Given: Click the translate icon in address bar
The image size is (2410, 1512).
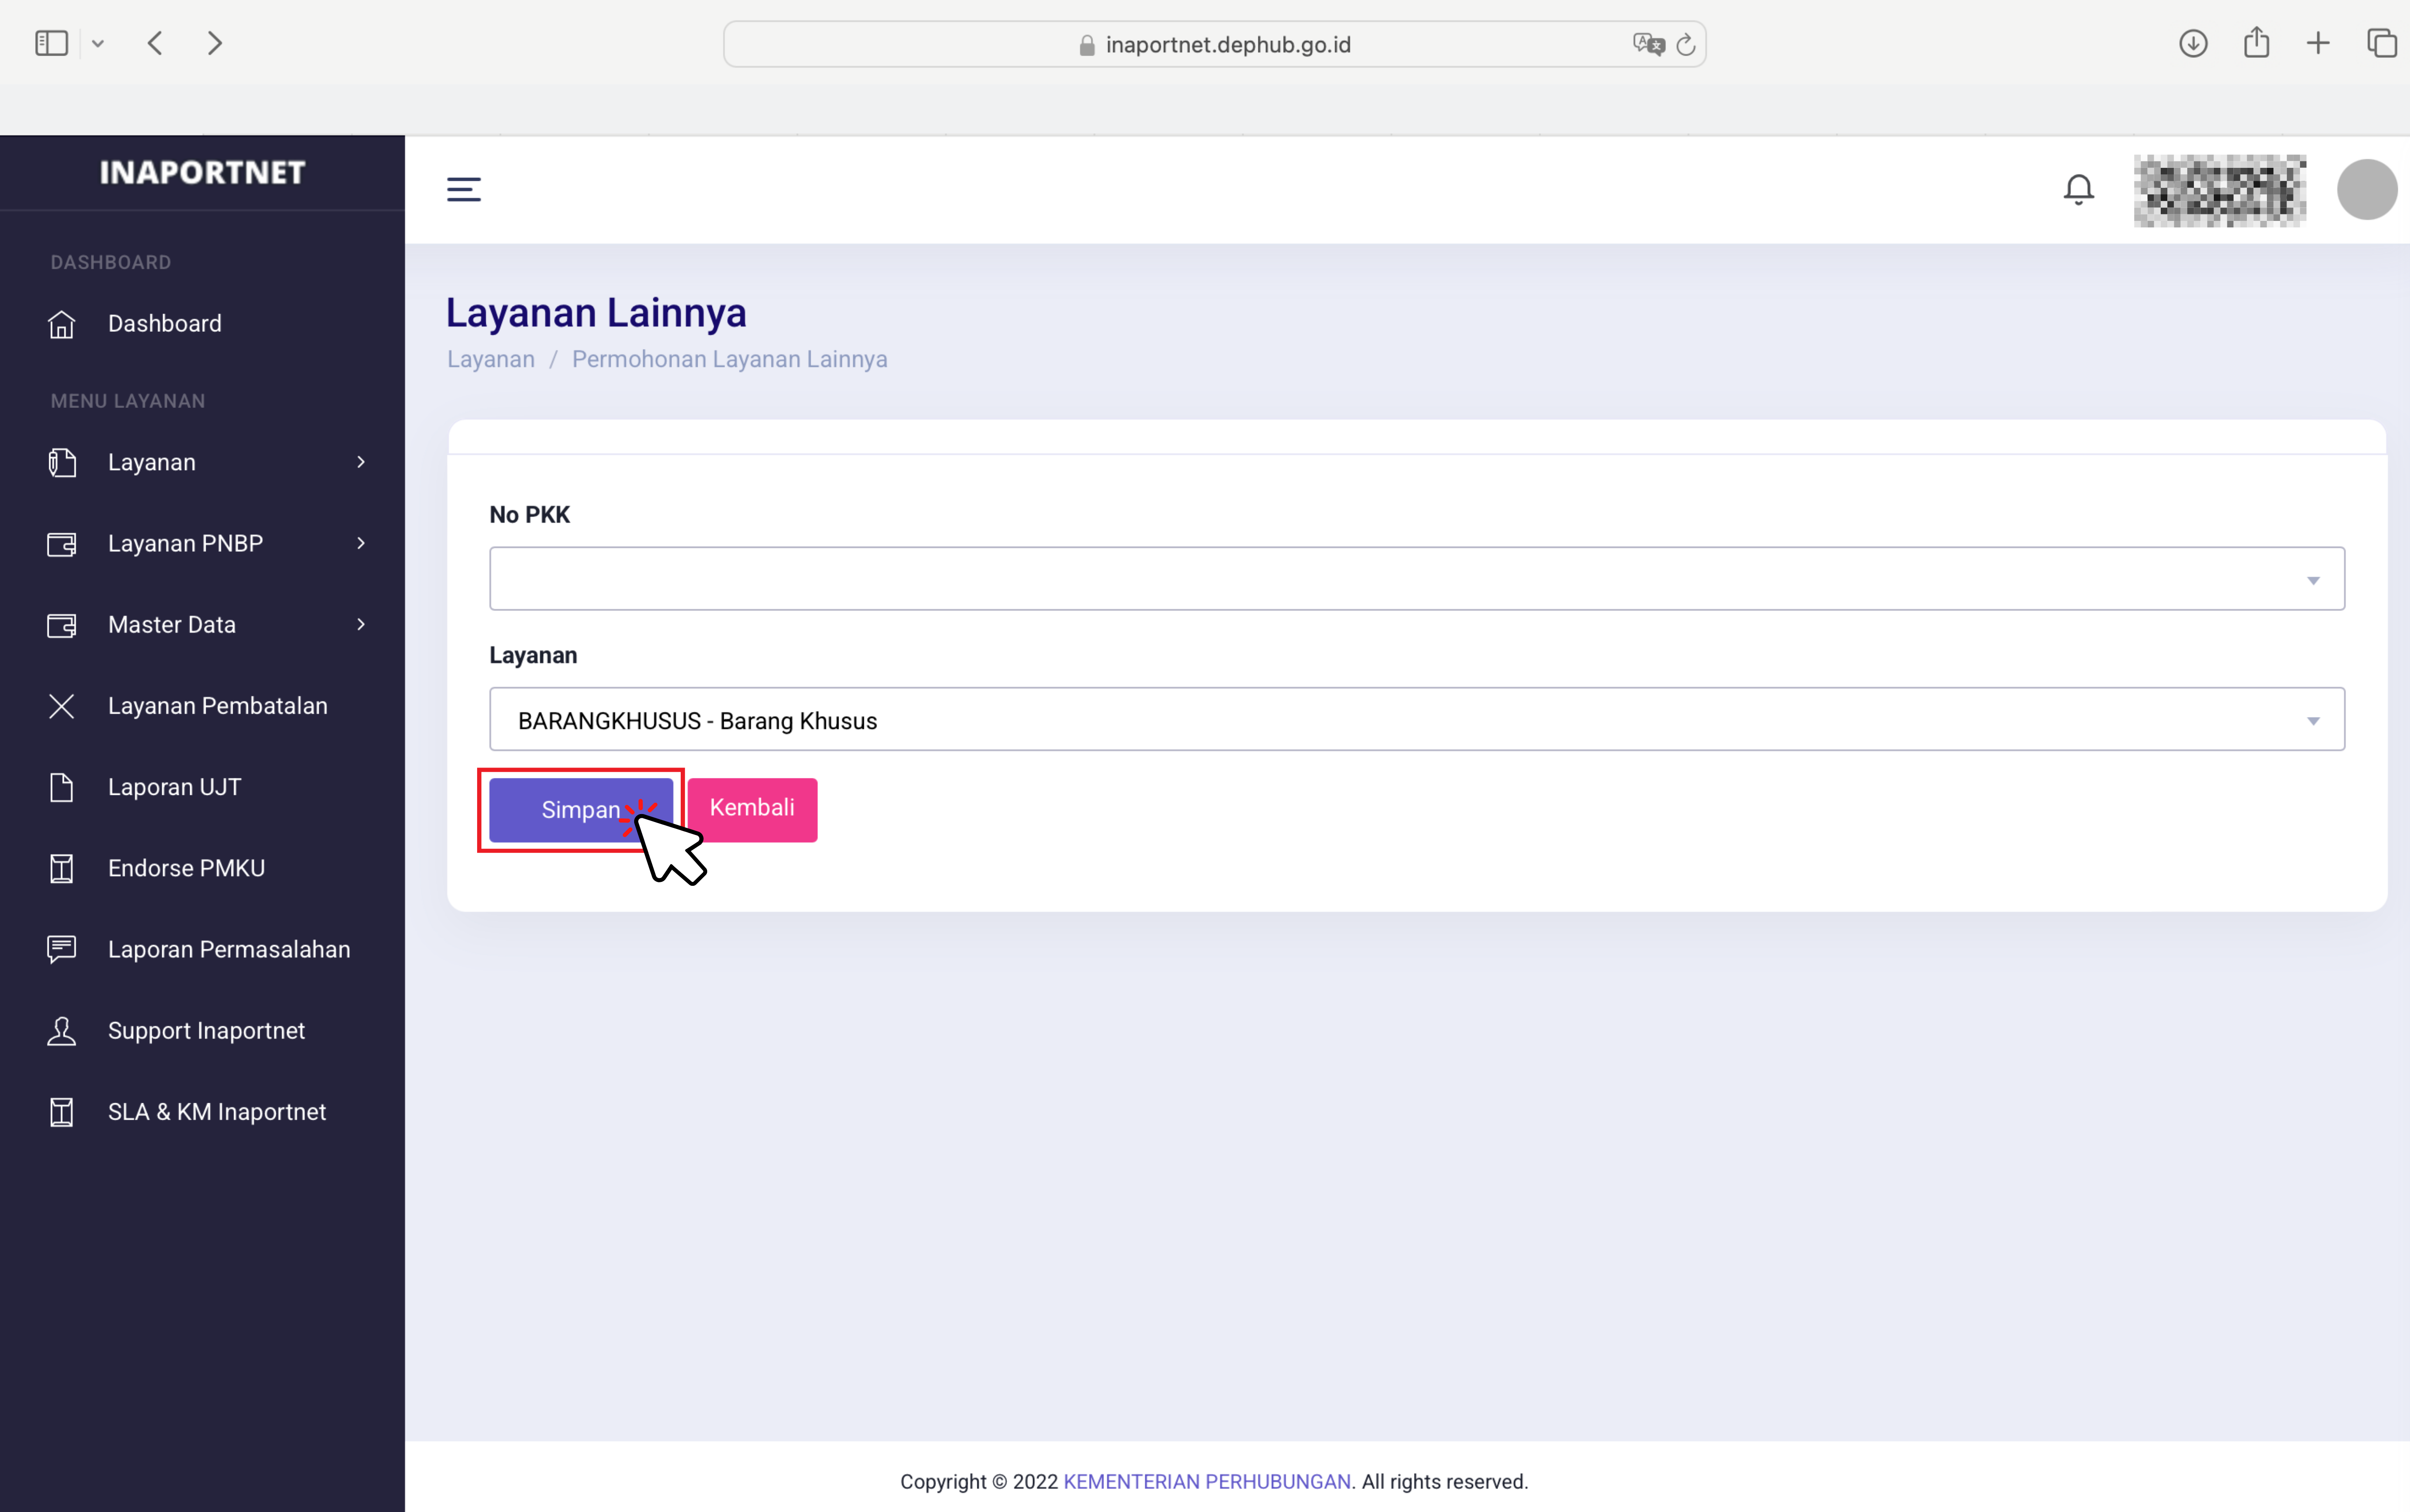Looking at the screenshot, I should pyautogui.click(x=1647, y=45).
